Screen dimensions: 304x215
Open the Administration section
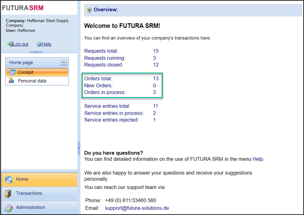tap(30, 208)
